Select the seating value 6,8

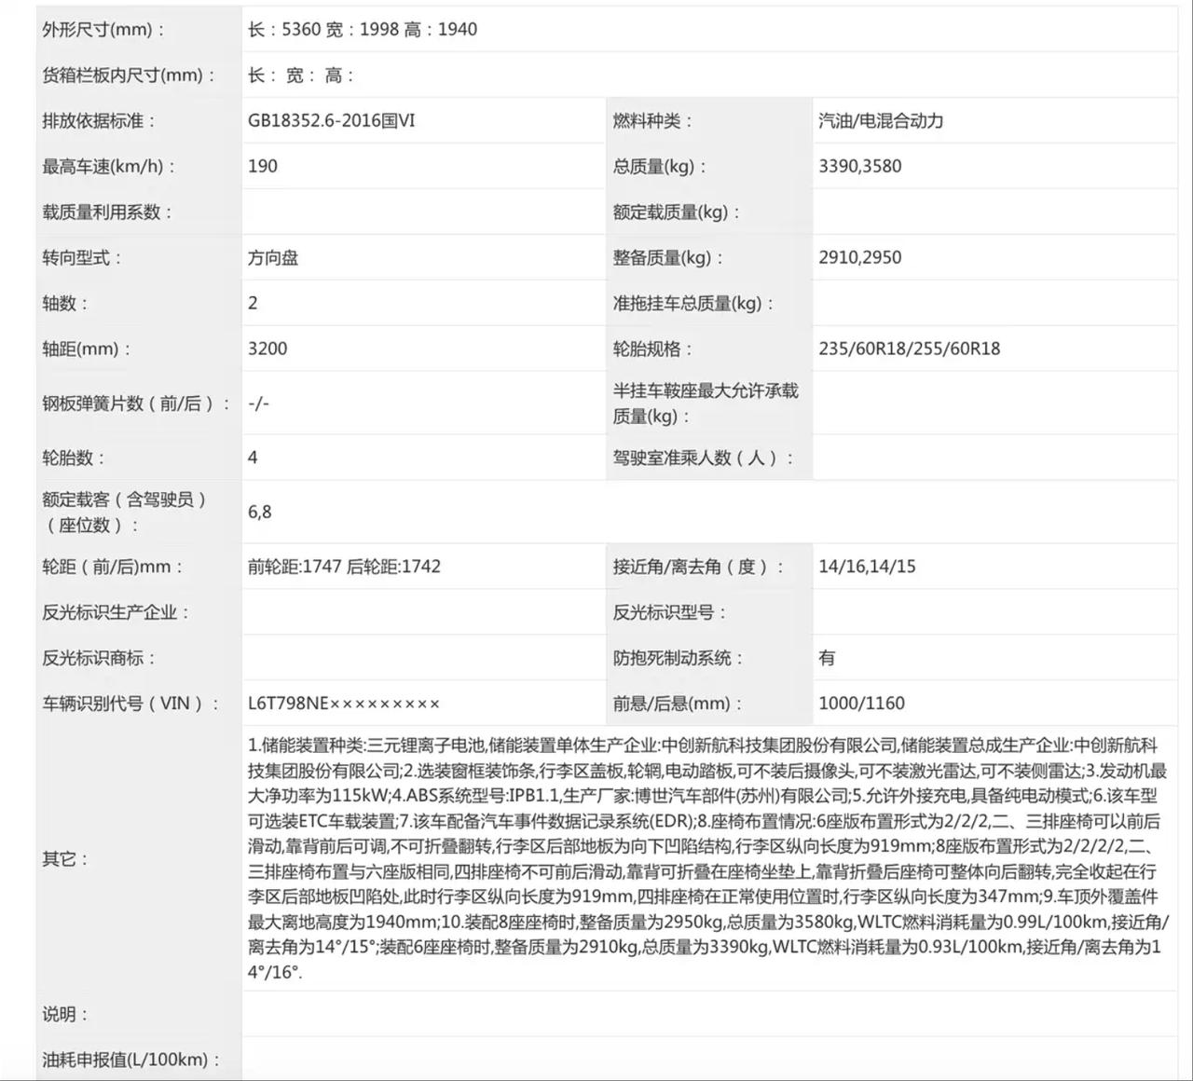[260, 513]
